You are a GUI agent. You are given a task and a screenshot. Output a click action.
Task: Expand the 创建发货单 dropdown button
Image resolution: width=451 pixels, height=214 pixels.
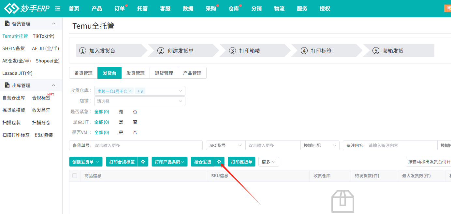tap(86, 162)
